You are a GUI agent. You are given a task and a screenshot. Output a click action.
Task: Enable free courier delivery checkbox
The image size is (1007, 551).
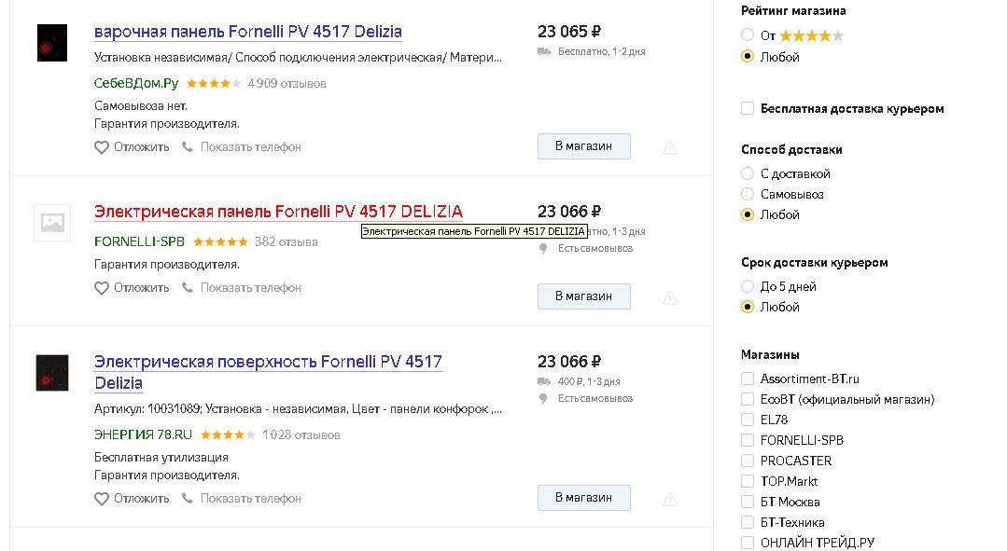748,108
